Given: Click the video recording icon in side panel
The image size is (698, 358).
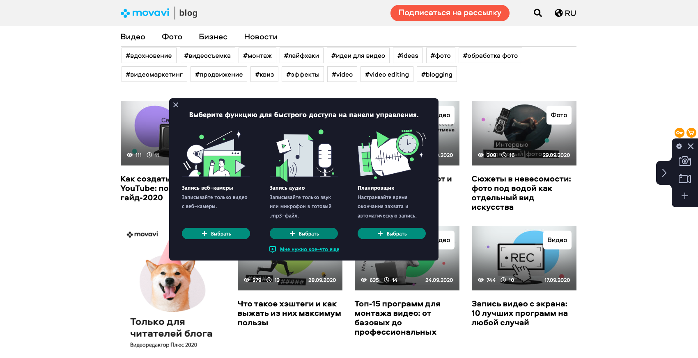Looking at the screenshot, I should 684,179.
